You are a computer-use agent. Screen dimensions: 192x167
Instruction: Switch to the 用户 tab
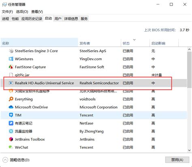[x=58, y=19]
